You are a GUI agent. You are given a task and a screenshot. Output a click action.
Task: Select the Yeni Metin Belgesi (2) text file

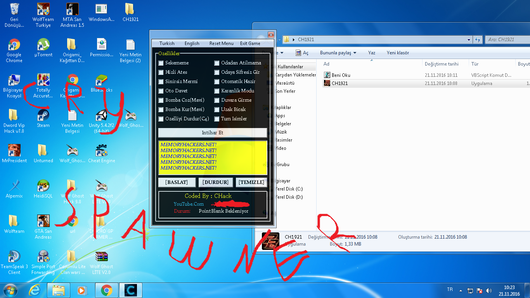point(130,50)
